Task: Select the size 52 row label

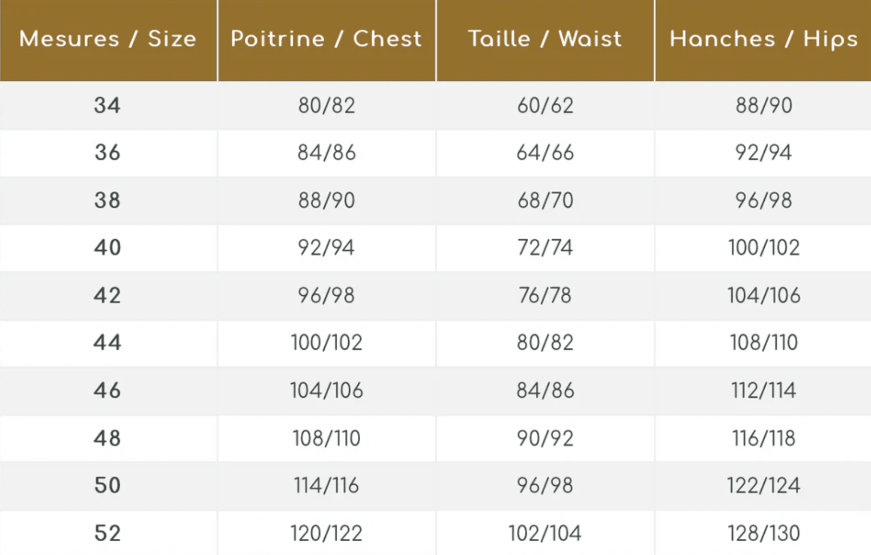Action: [x=108, y=533]
